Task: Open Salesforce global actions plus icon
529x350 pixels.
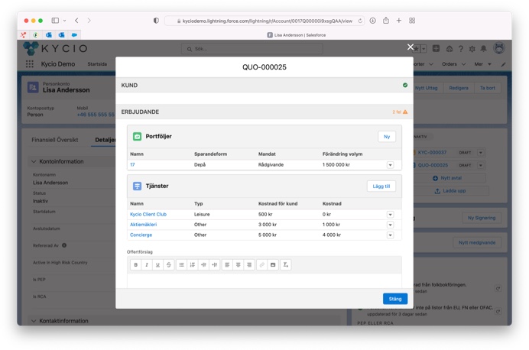Action: pyautogui.click(x=436, y=48)
